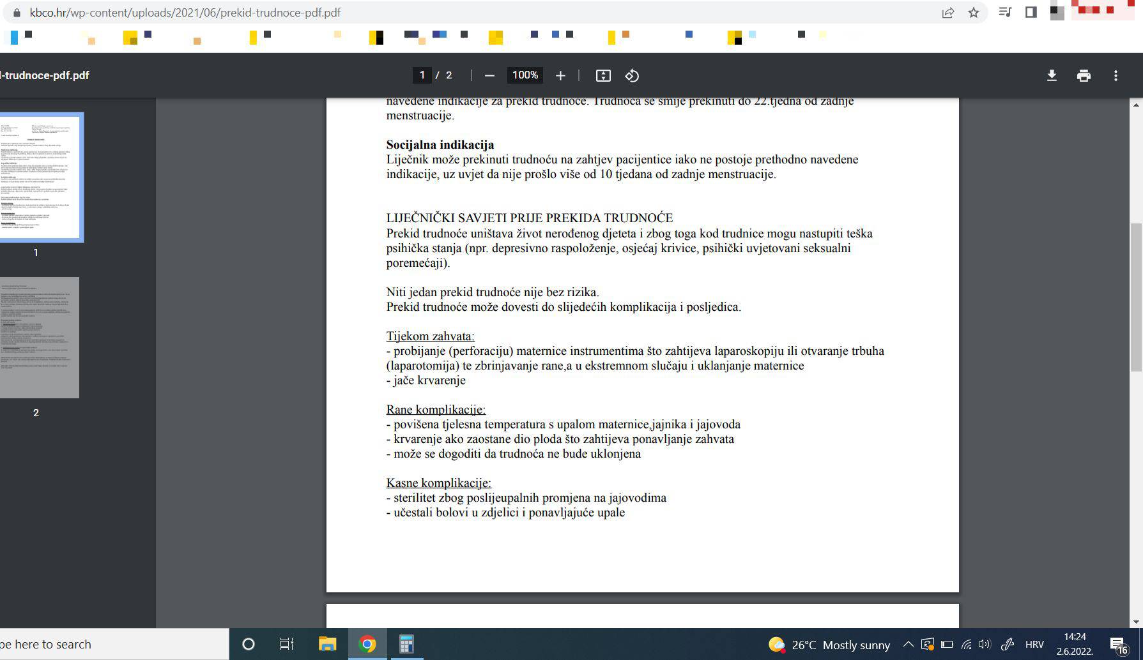Click 'LIJEČNIČKI SAVJETI PRIJE PREKIDA TRUDNOĆE' heading
The width and height of the screenshot is (1143, 660).
click(529, 218)
